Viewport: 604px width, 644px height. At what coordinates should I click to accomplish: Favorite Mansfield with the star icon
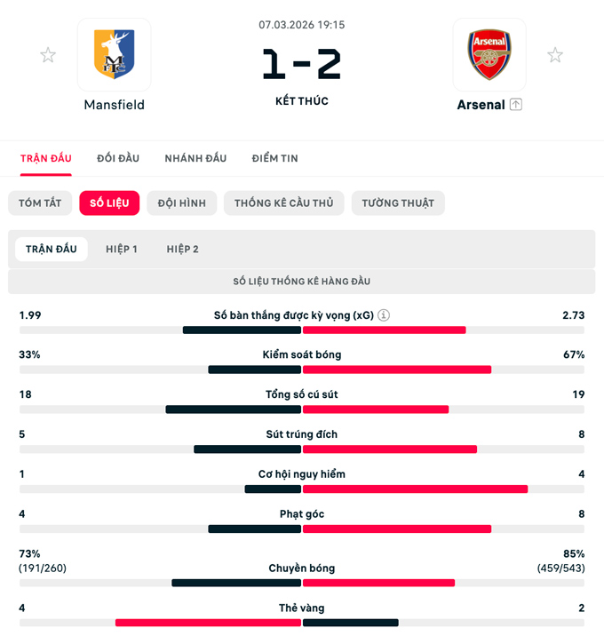48,55
